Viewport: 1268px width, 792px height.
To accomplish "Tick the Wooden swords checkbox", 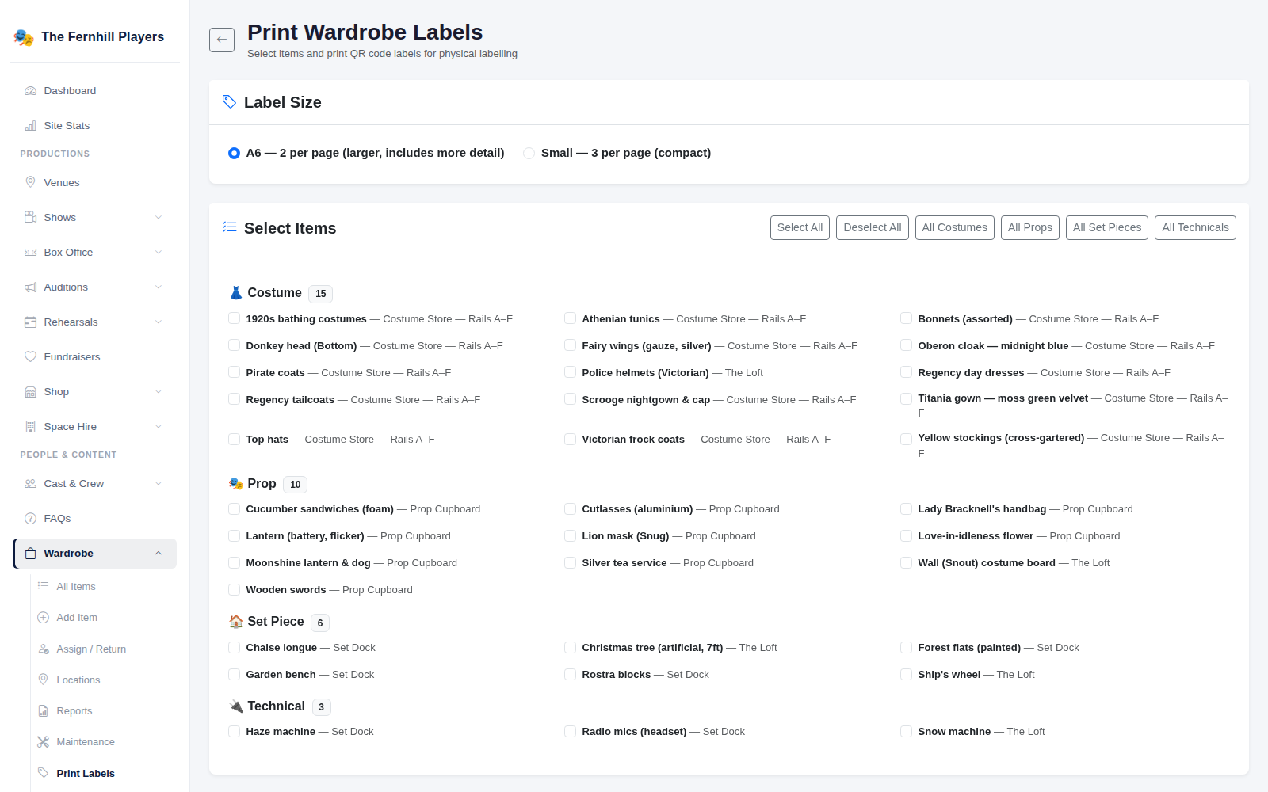I will pyautogui.click(x=234, y=589).
